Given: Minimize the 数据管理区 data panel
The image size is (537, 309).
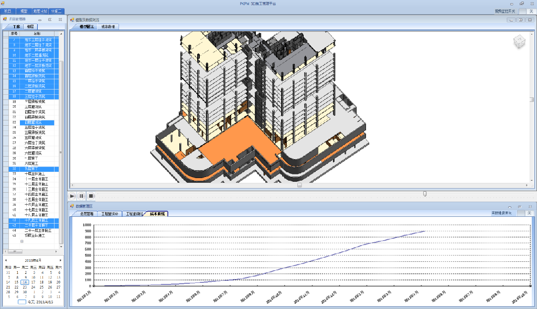Looking at the screenshot, I should [x=510, y=207].
